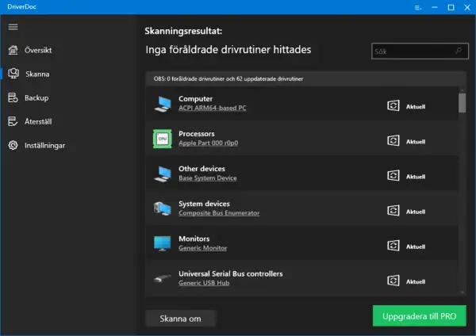
Task: Open the hamburger menu in sidebar
Action: coord(13,27)
